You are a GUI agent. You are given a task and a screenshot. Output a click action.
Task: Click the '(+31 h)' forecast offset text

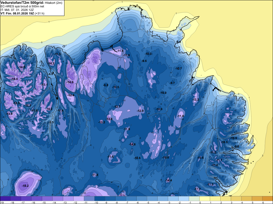pyautogui.click(x=40, y=13)
